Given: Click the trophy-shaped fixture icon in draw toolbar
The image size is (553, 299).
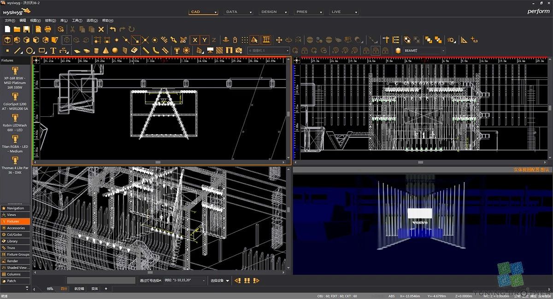Looking at the screenshot, I should 176,50.
